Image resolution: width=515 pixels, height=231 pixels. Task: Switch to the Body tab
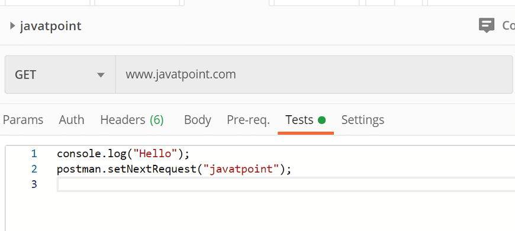click(197, 121)
